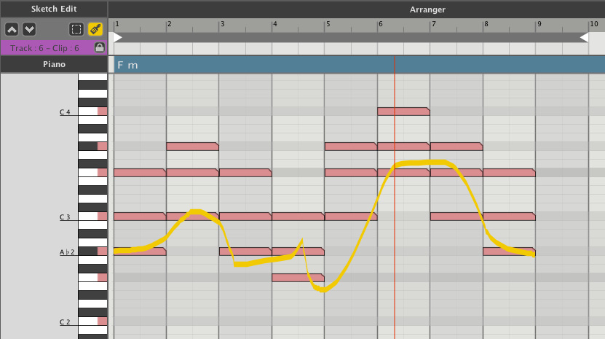
Task: Toggle the yellow paintbrush sketch tool
Action: [x=95, y=29]
